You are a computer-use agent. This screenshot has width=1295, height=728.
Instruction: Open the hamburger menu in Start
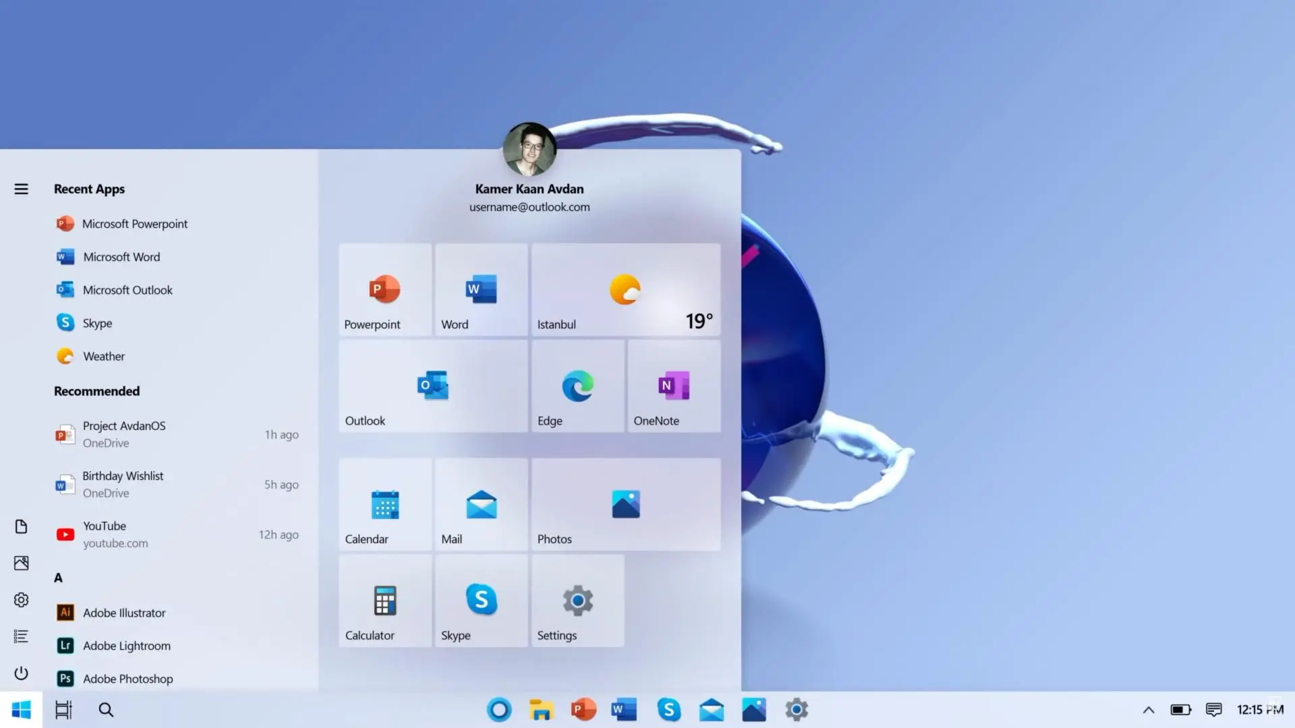point(21,189)
